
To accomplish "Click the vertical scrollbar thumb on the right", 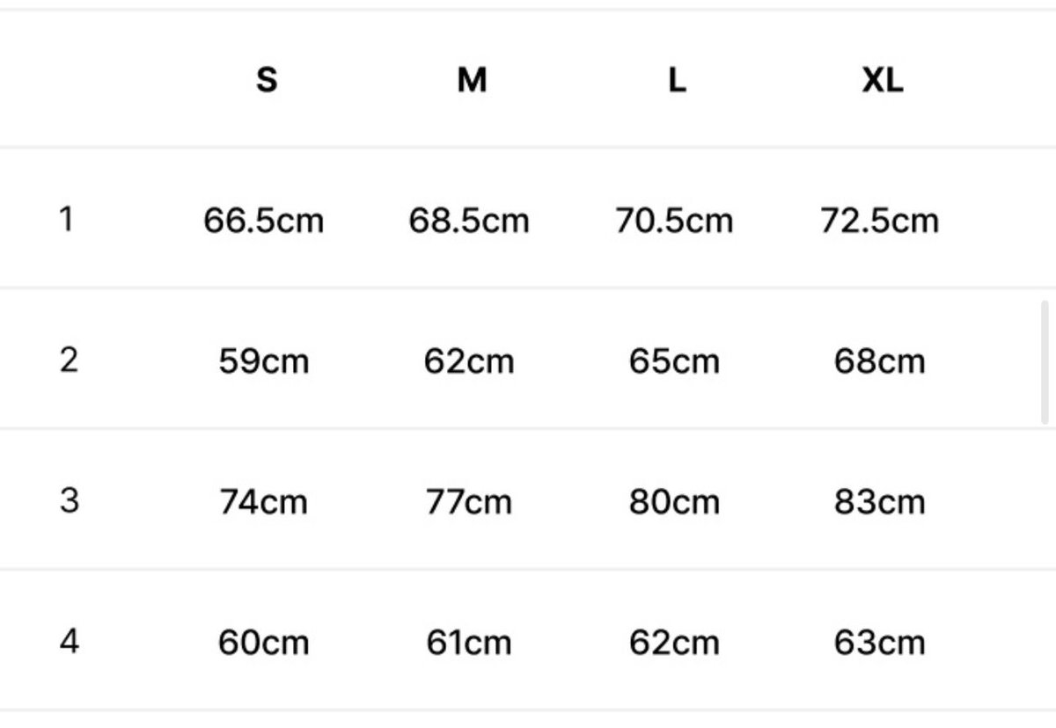I will (x=1045, y=362).
